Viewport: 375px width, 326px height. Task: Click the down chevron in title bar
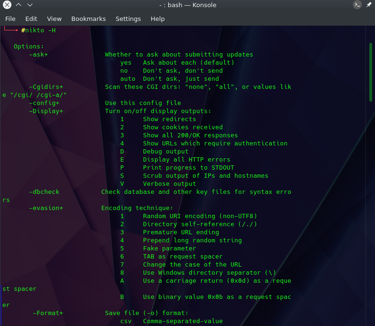tap(30, 5)
